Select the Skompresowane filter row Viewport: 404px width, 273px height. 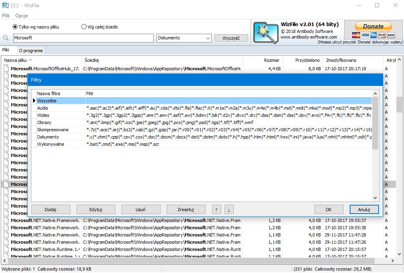(202, 130)
